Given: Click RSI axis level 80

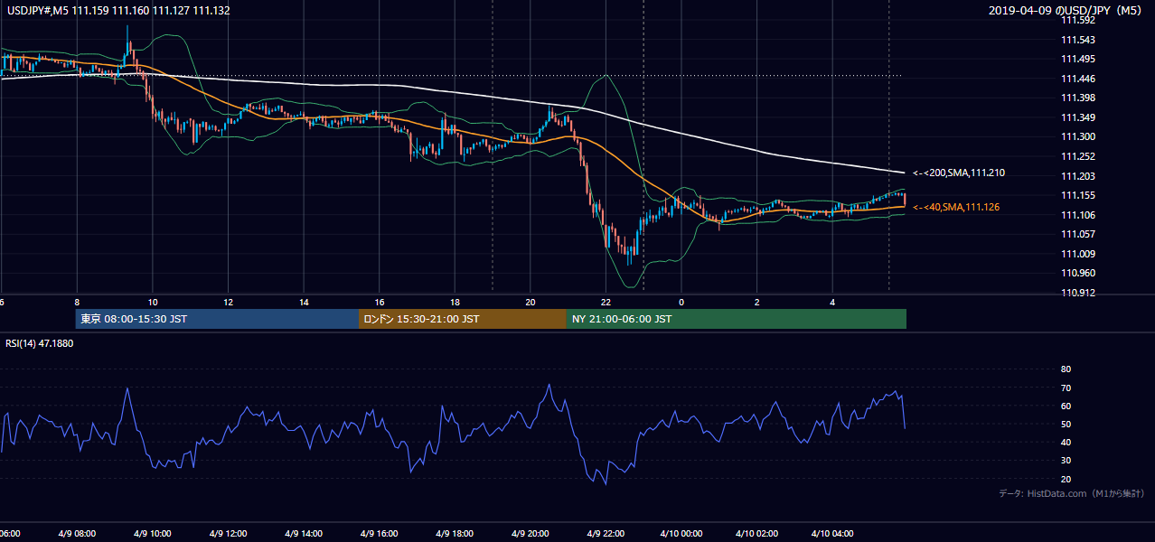Looking at the screenshot, I should pos(1066,369).
